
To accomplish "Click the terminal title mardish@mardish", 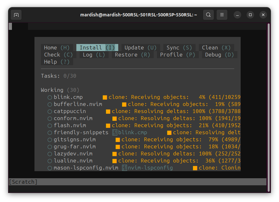I will [x=139, y=15].
